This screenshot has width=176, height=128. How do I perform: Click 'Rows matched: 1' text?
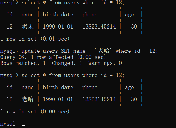(x=23, y=63)
